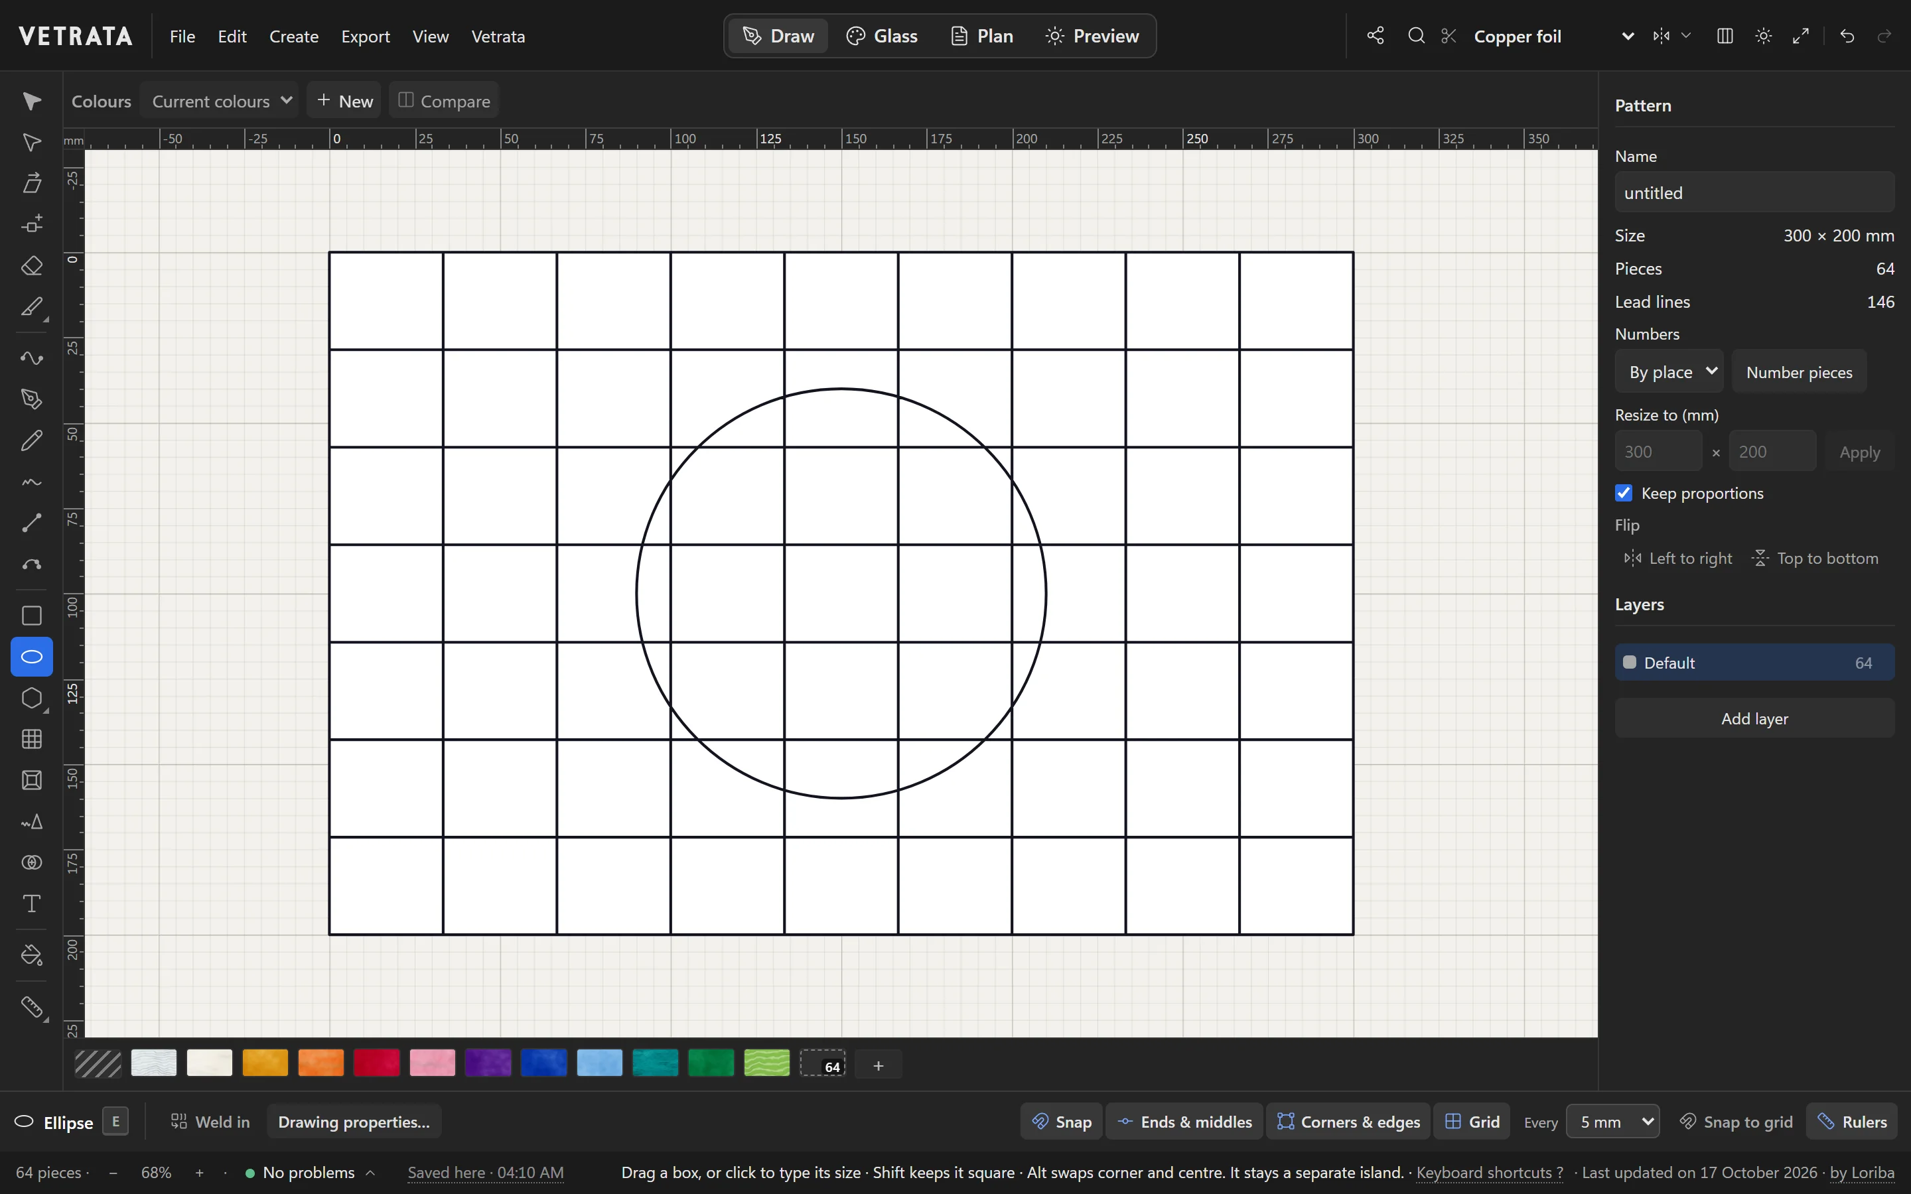The height and width of the screenshot is (1194, 1911).
Task: Click the Redo arrow
Action: coord(1884,36)
